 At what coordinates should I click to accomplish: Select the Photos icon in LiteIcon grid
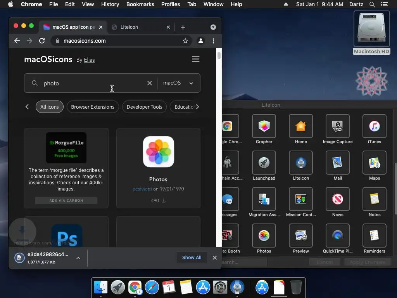click(264, 236)
